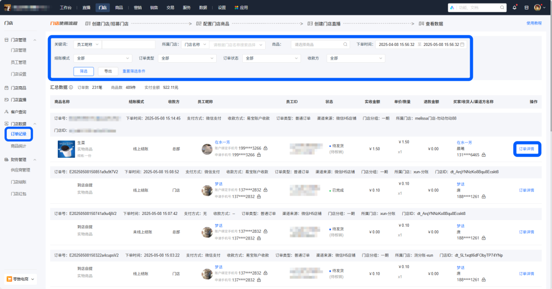This screenshot has width=552, height=289.
Task: Open 门店结账 in the sidebar
Action: tap(18, 182)
